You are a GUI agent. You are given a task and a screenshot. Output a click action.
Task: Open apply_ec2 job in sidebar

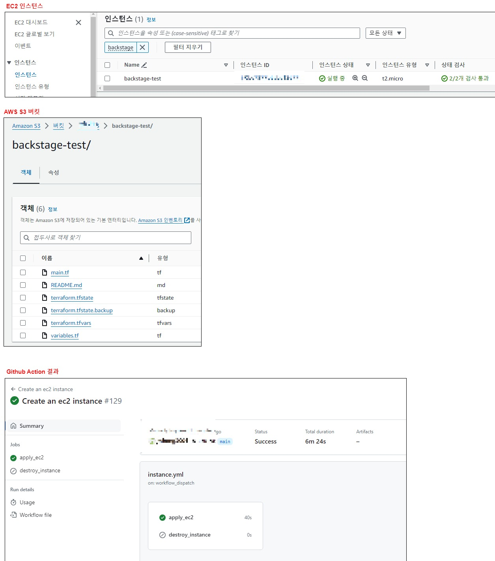point(32,458)
